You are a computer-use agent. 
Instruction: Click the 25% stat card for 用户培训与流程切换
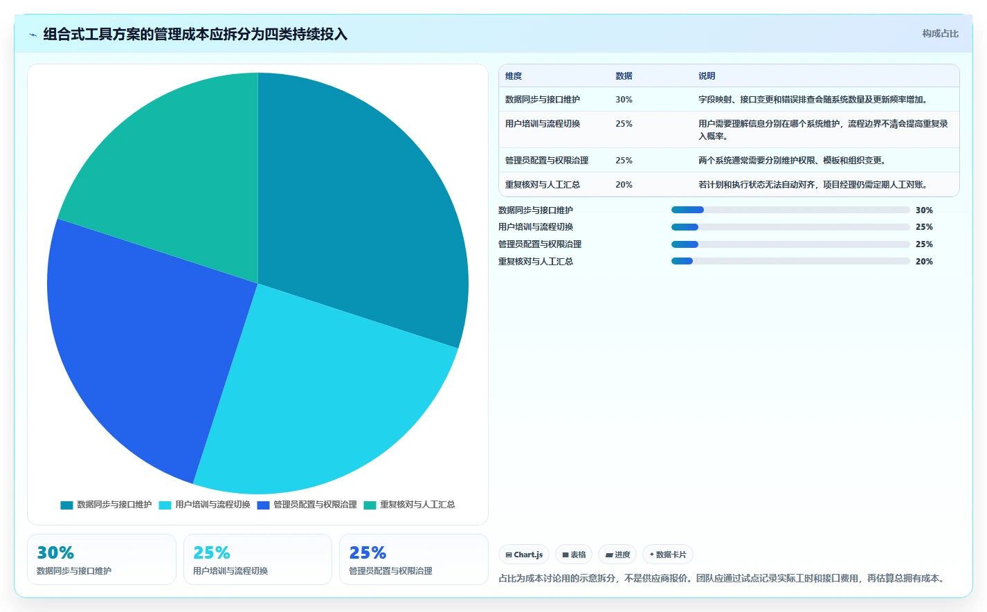[257, 559]
